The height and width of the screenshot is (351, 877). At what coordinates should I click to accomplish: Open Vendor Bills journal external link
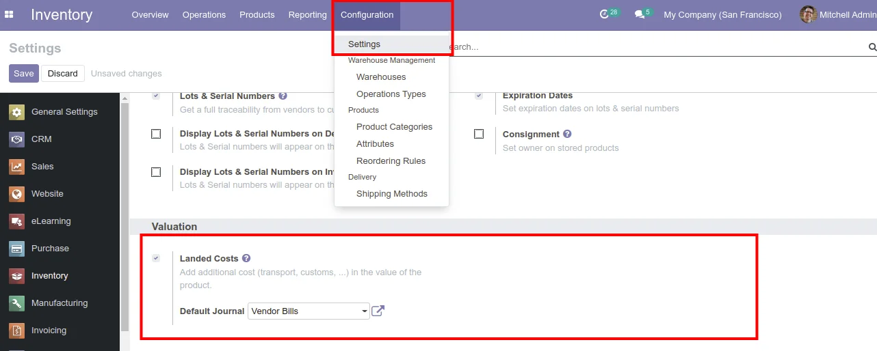[378, 311]
